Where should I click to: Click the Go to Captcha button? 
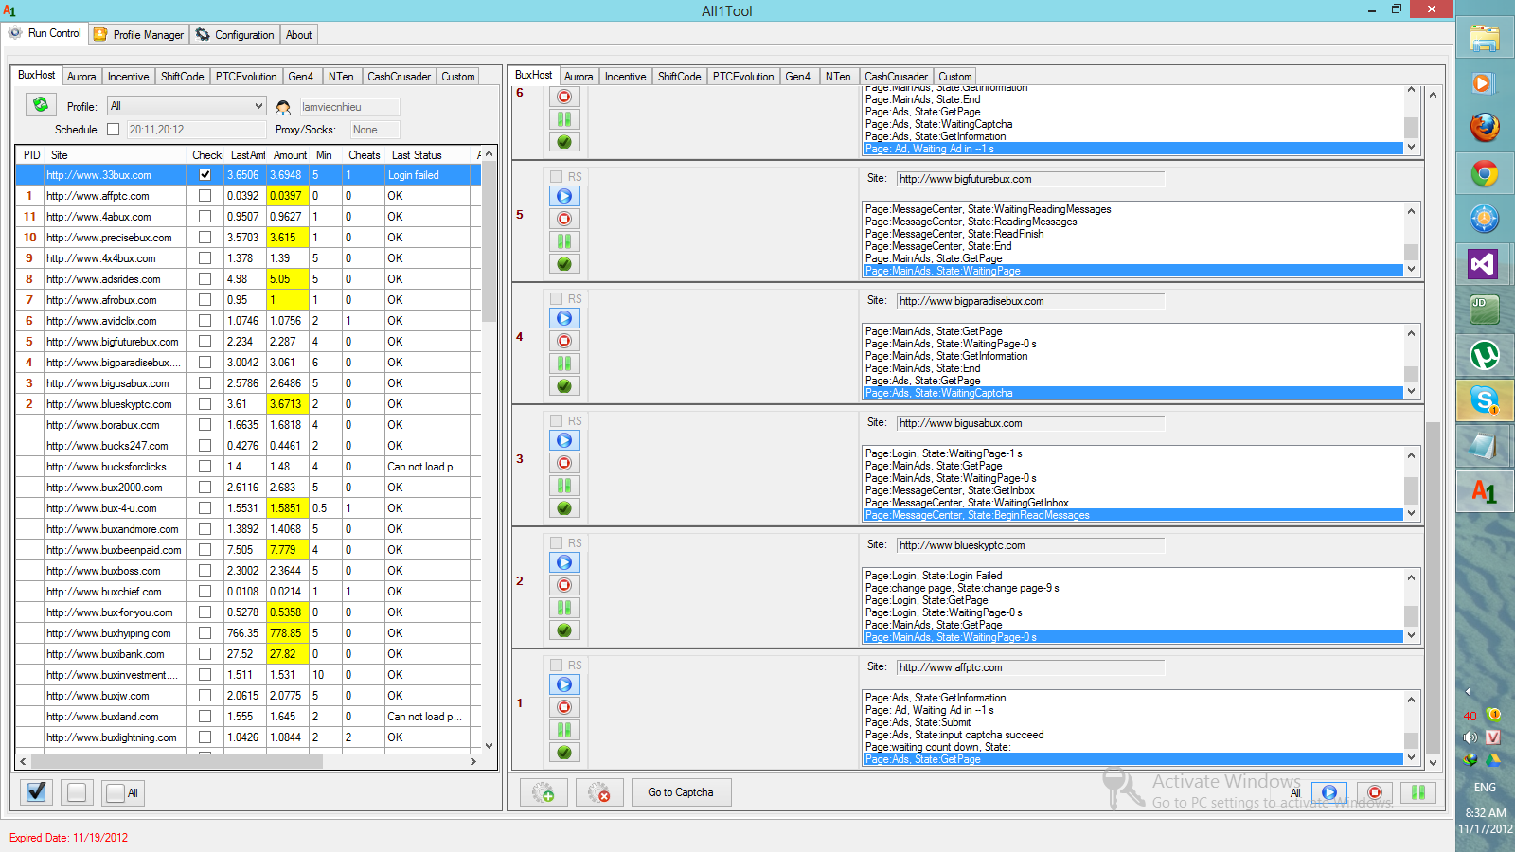[x=681, y=792]
